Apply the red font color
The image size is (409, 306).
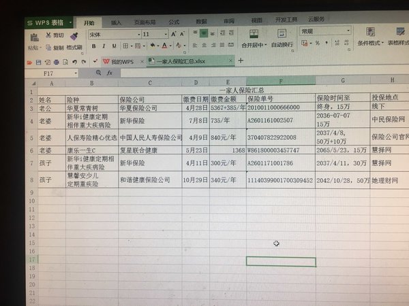pyautogui.click(x=164, y=46)
